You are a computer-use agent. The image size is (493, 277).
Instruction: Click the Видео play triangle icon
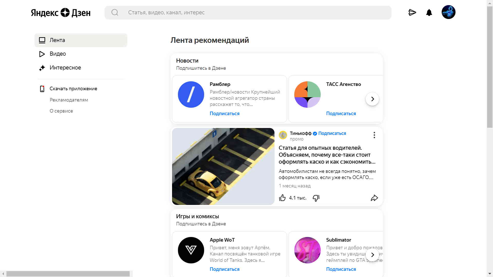click(x=42, y=54)
